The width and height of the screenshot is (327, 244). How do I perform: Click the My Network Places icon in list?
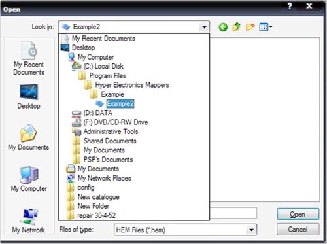(x=71, y=178)
